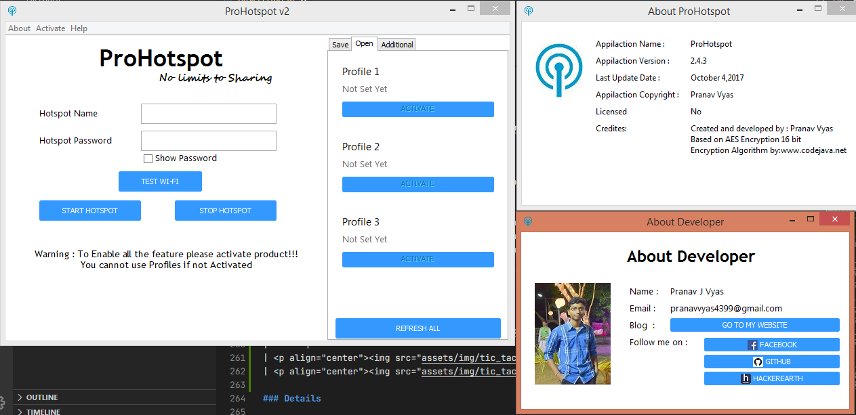
Task: Switch to the Additional tab
Action: [396, 44]
